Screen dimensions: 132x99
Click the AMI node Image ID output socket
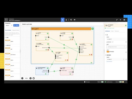[49, 37]
